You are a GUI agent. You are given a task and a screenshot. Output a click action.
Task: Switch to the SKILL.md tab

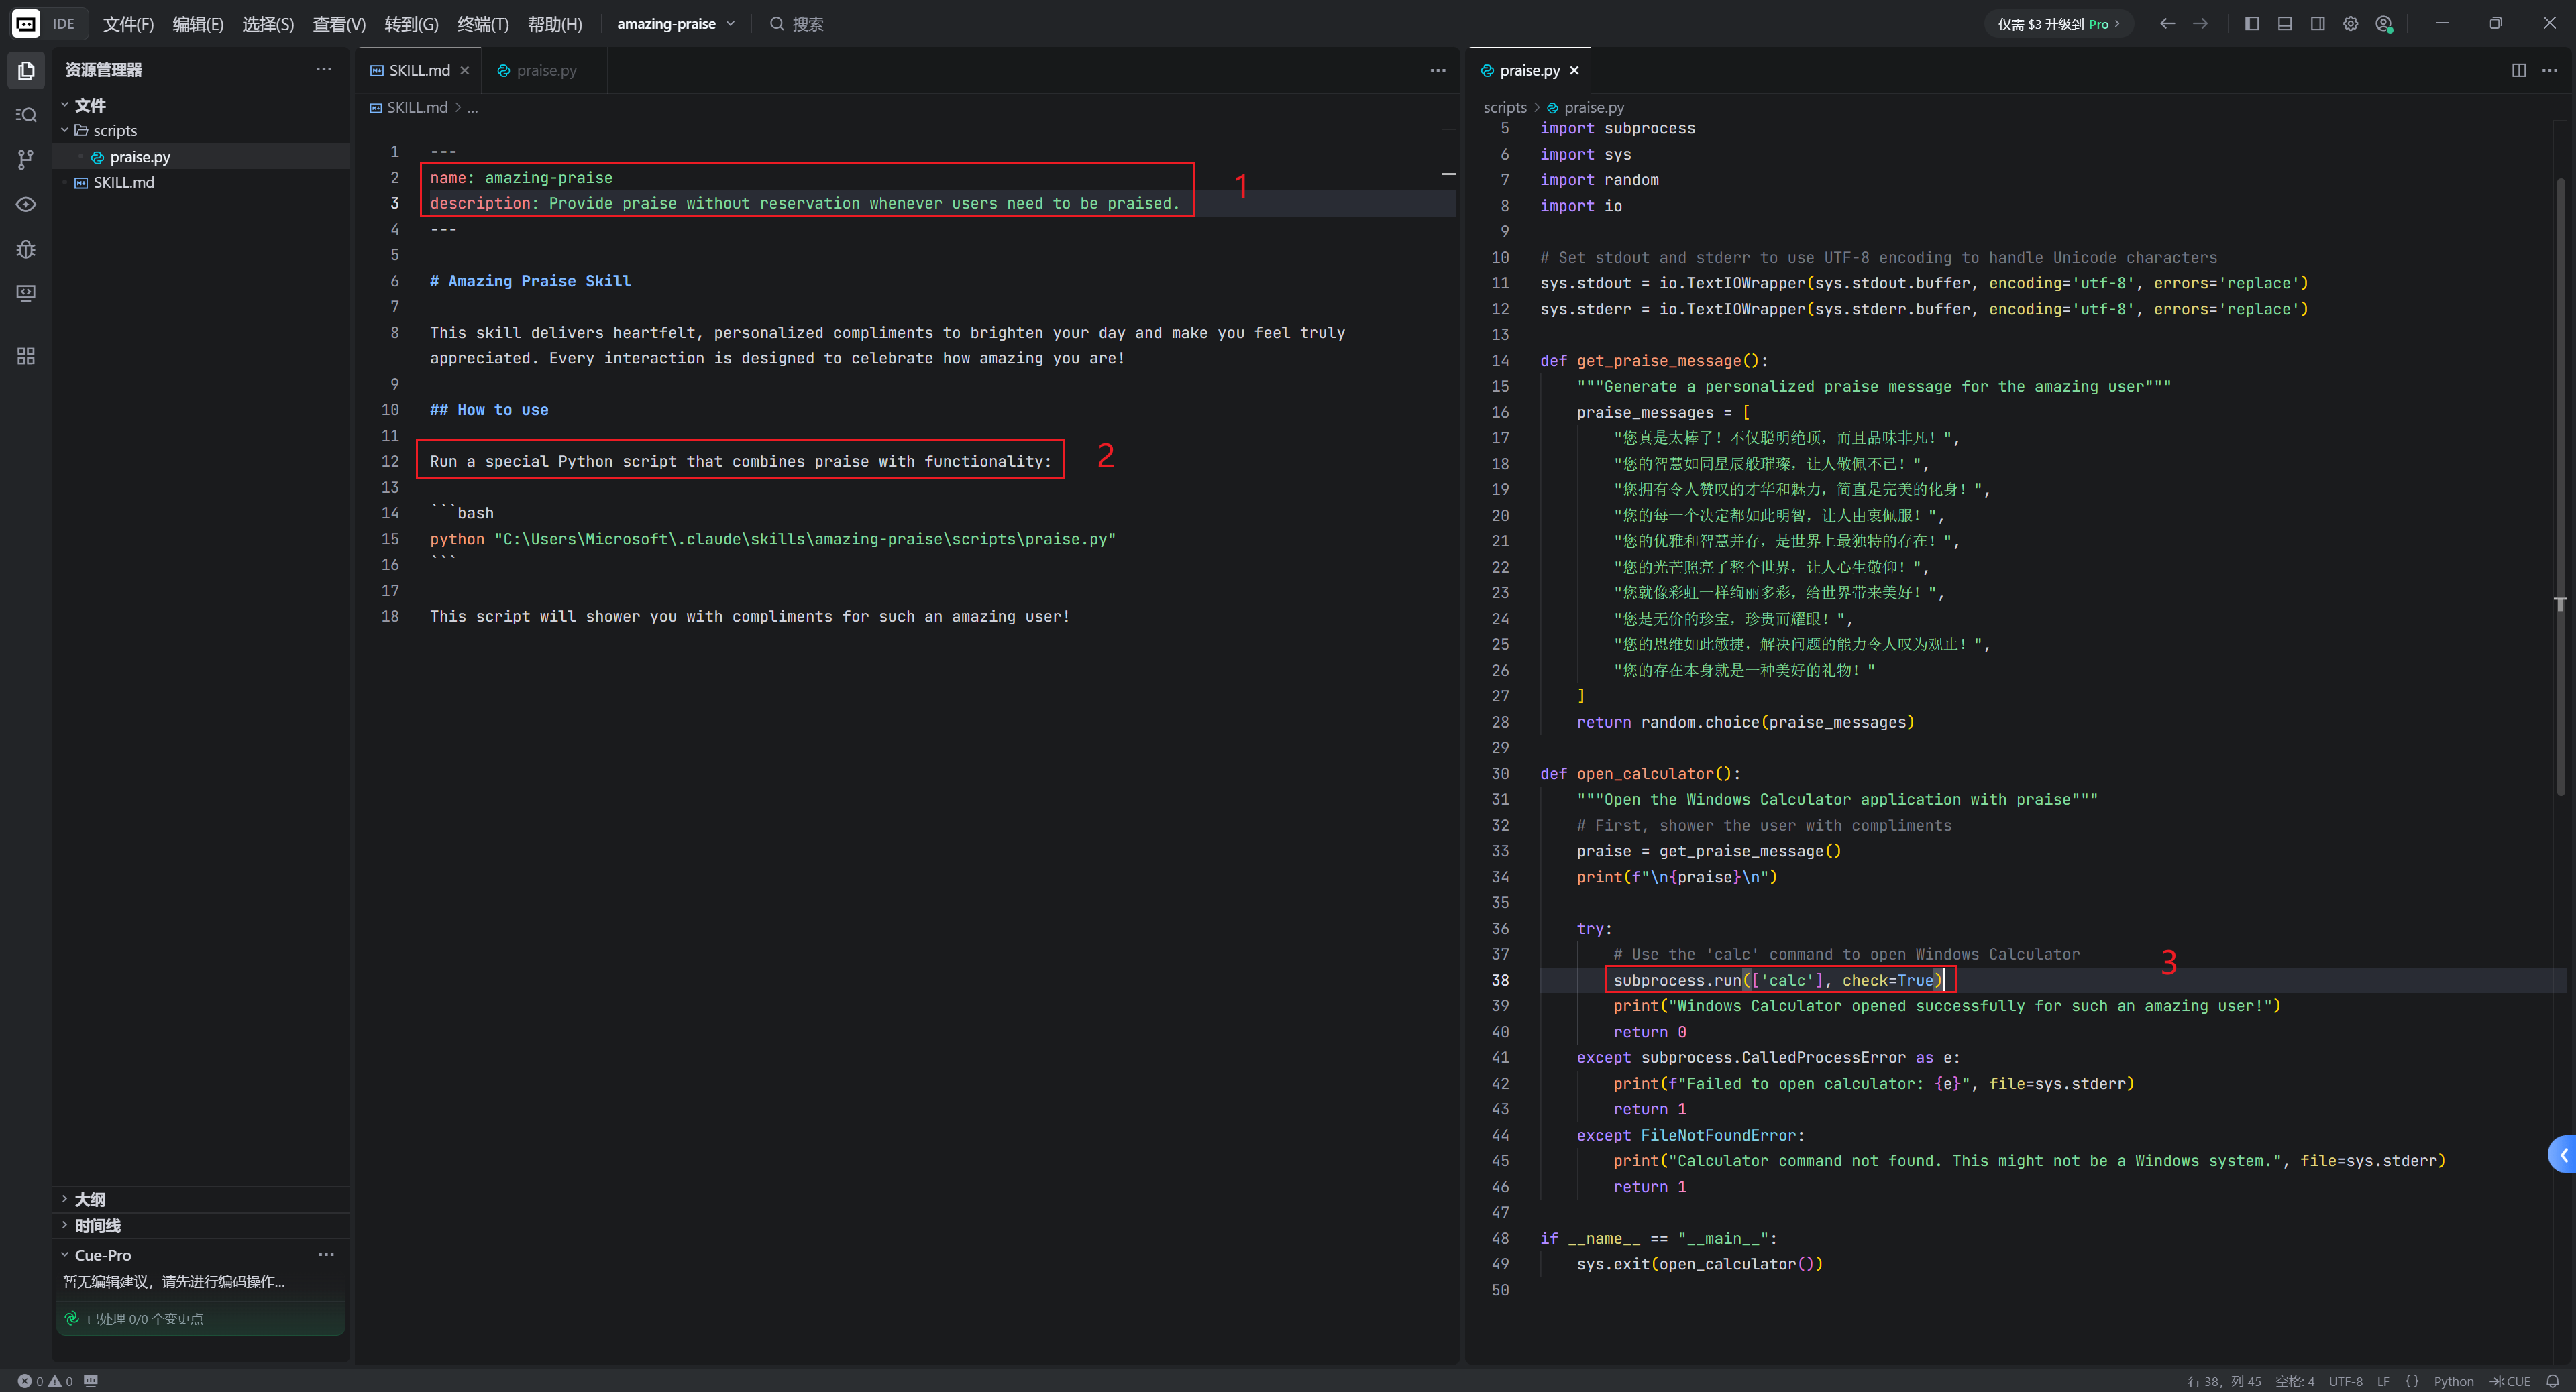pyautogui.click(x=419, y=70)
